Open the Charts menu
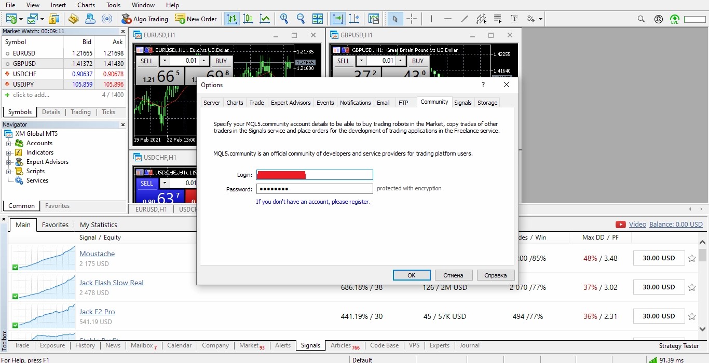Image resolution: width=709 pixels, height=363 pixels. (x=86, y=5)
